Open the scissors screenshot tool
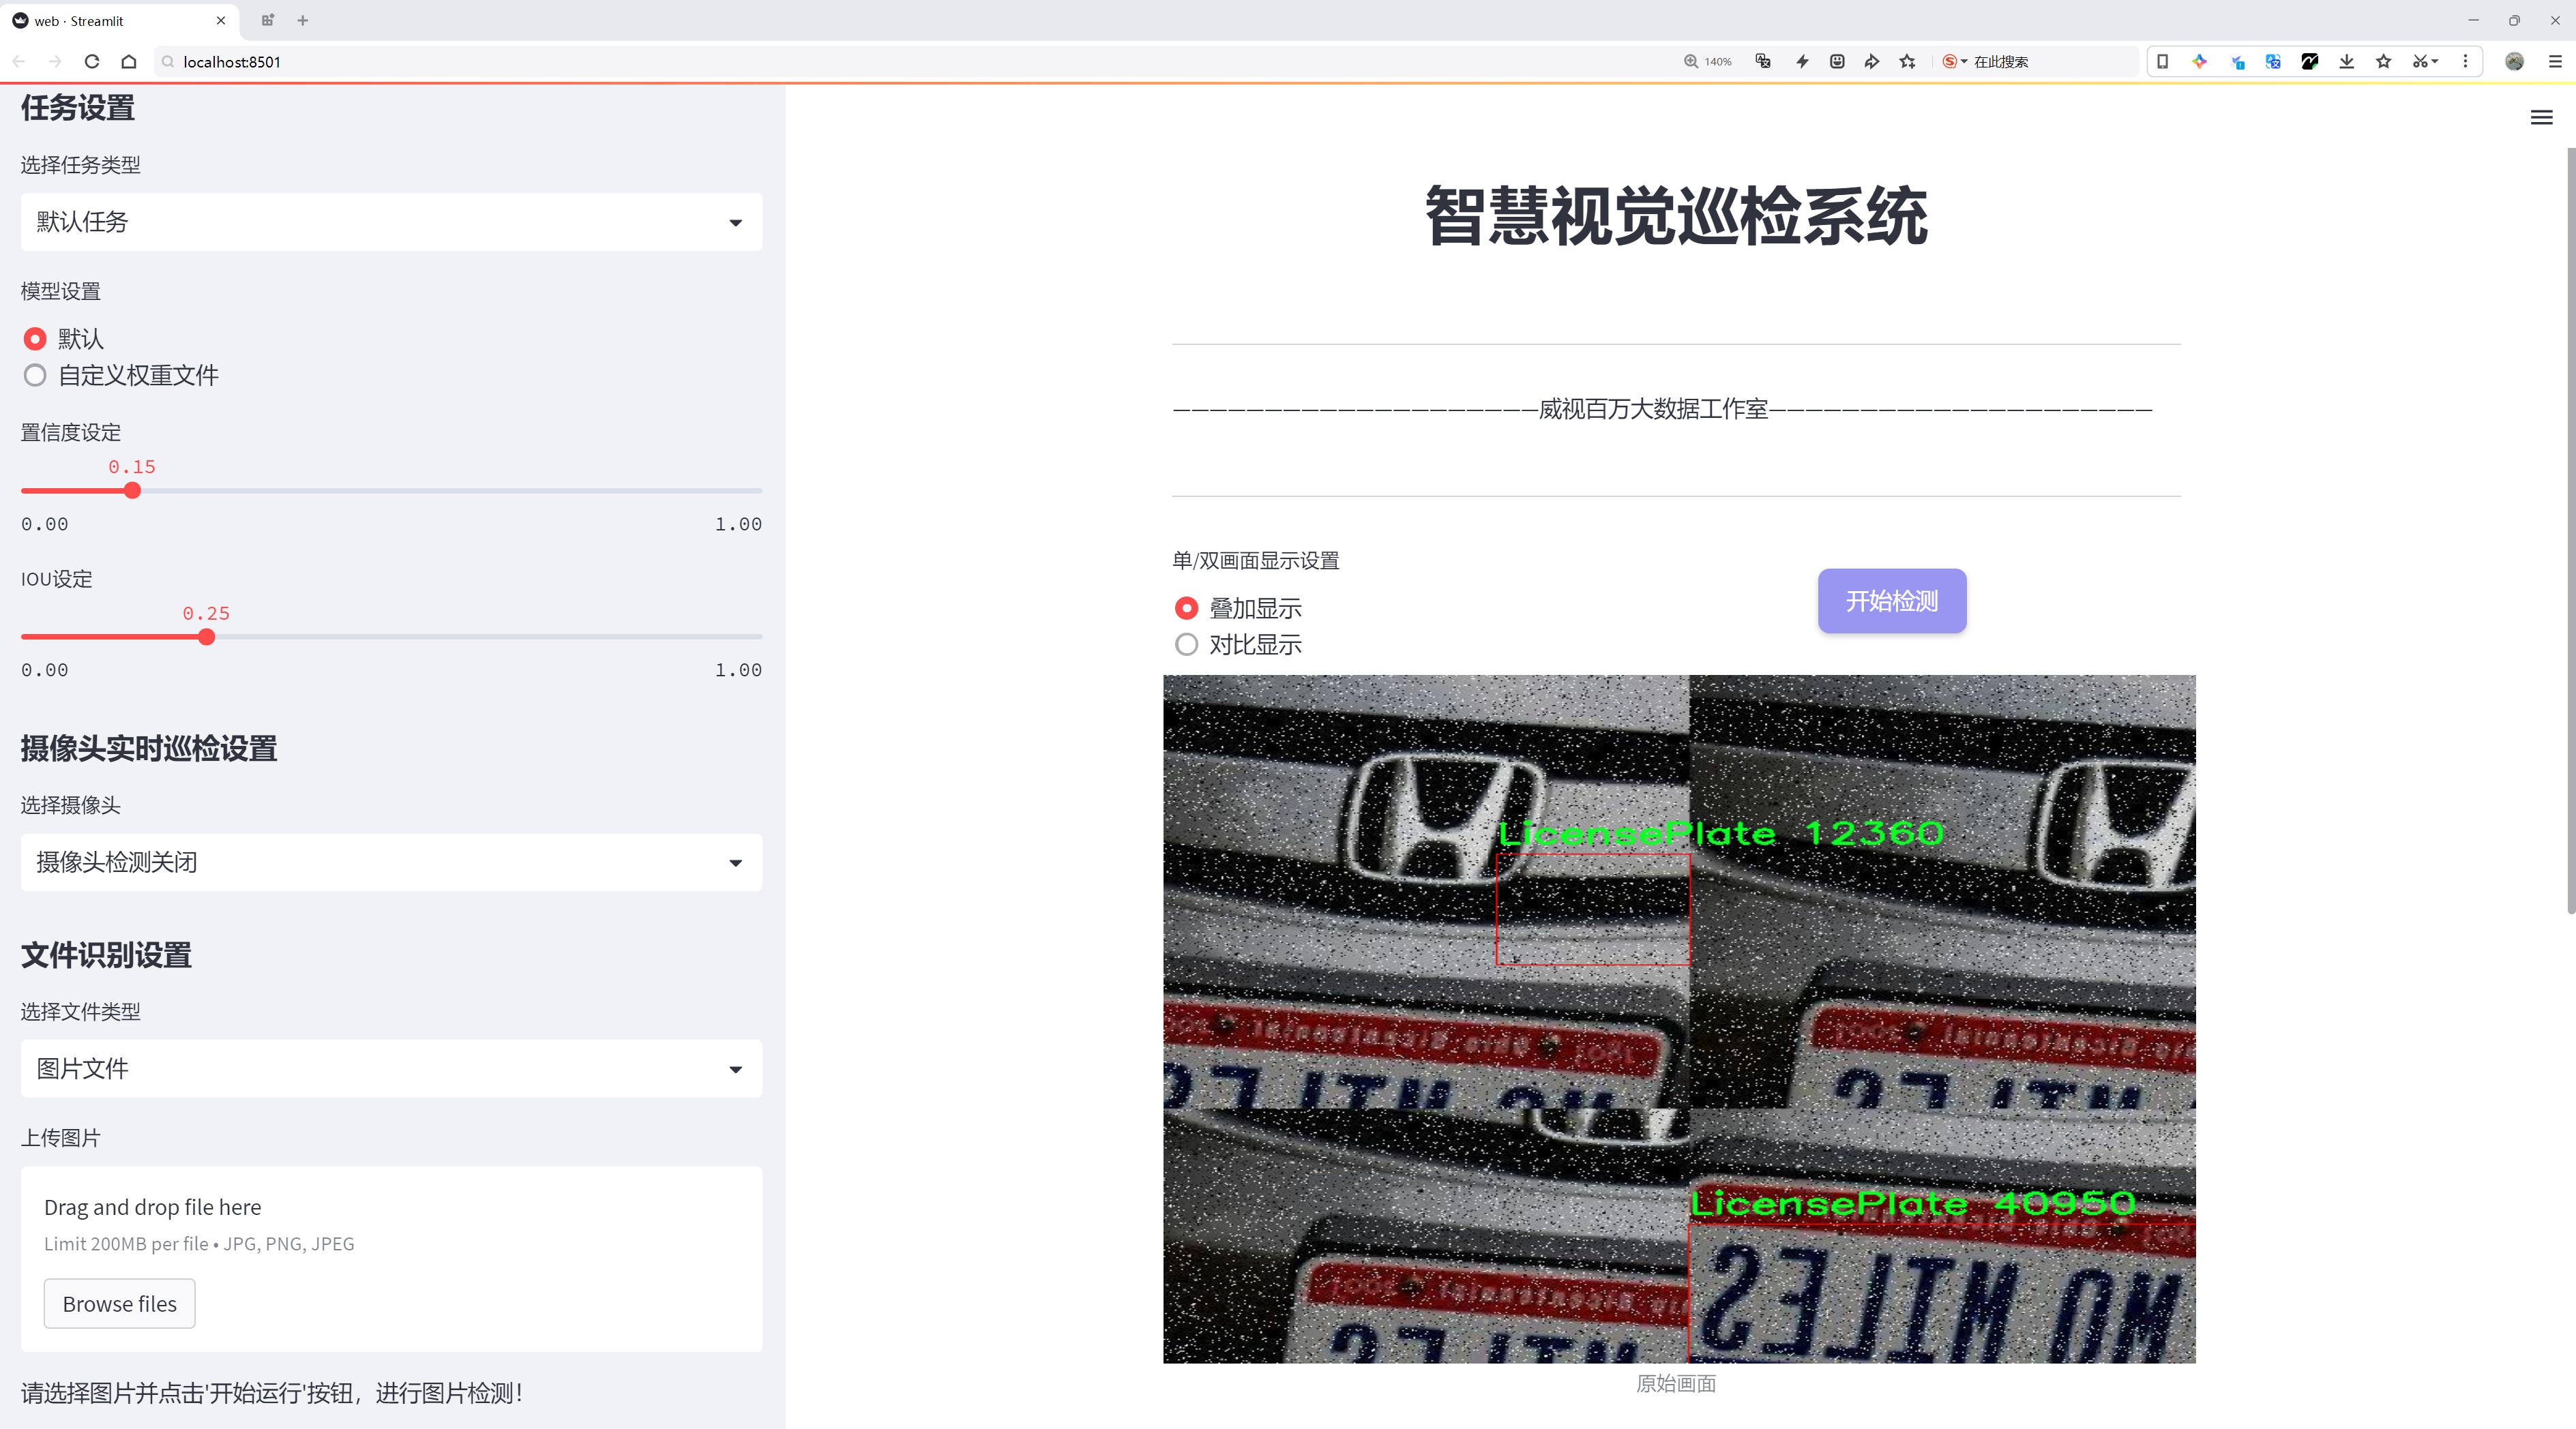The height and width of the screenshot is (1429, 2576). [2424, 61]
